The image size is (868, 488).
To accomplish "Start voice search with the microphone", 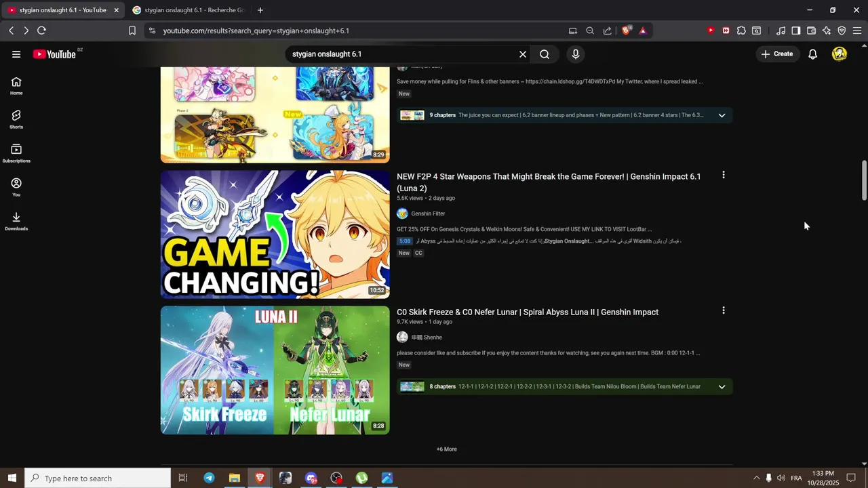I will [576, 54].
